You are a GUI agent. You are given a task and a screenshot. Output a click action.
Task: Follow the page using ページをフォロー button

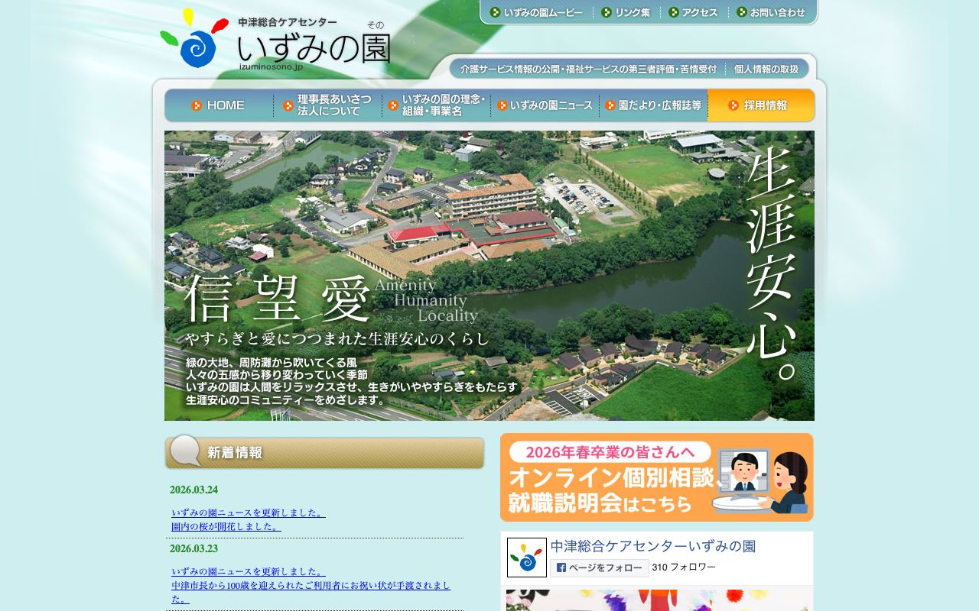[x=600, y=567]
